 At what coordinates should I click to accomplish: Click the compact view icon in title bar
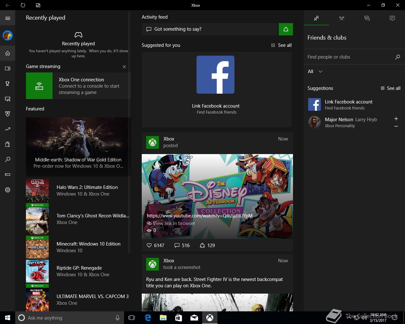tap(38, 5)
